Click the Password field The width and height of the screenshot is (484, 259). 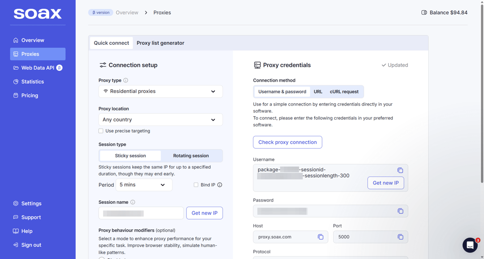click(x=330, y=211)
